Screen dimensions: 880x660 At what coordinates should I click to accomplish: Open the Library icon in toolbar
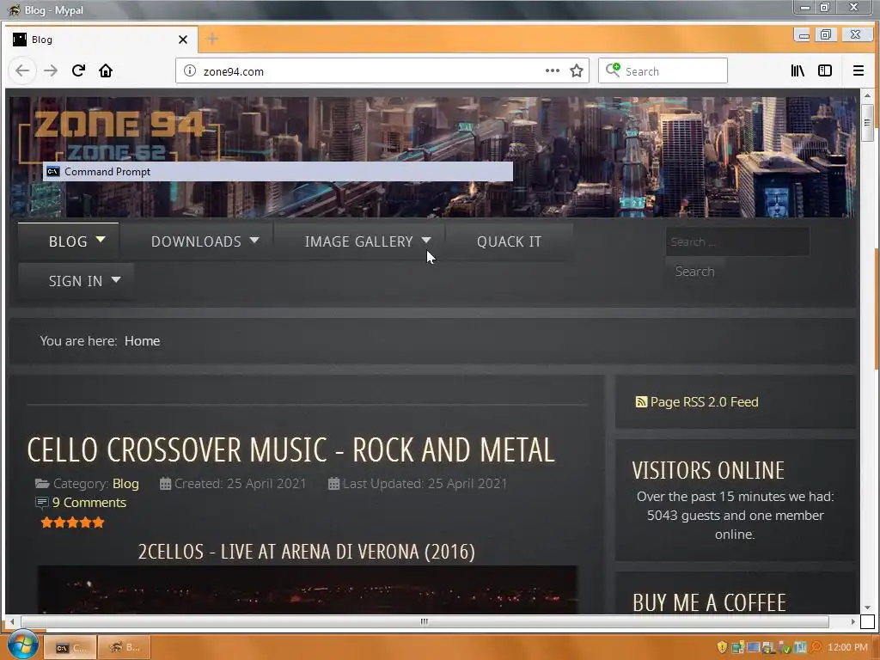797,70
